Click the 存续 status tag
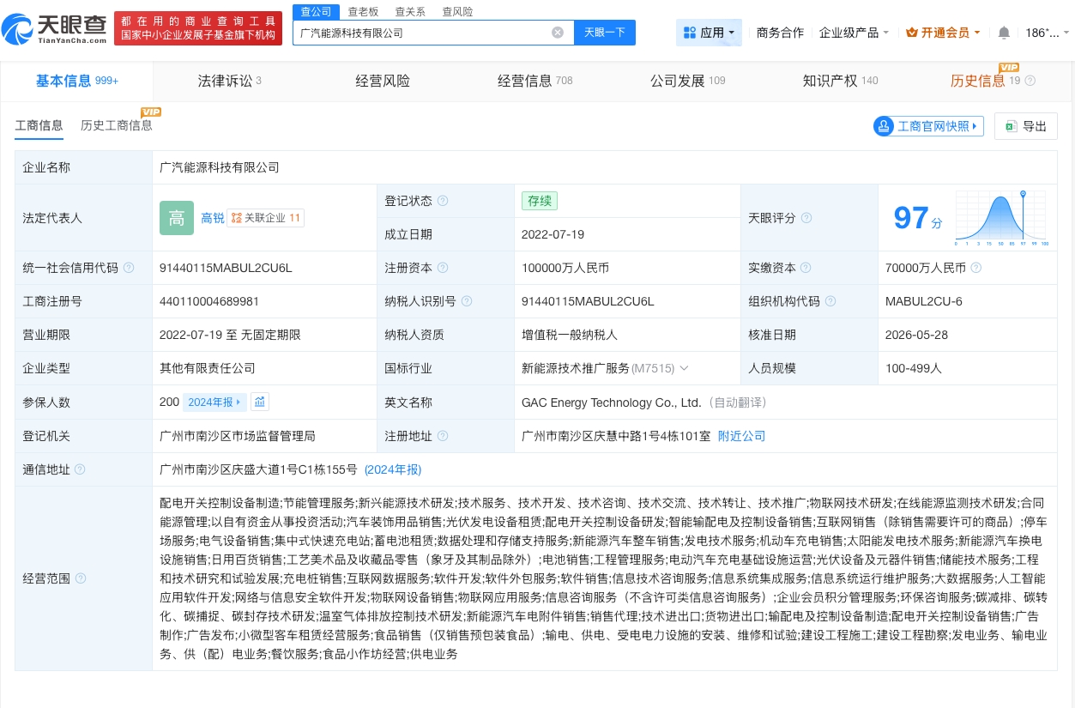The width and height of the screenshot is (1075, 708). click(540, 201)
